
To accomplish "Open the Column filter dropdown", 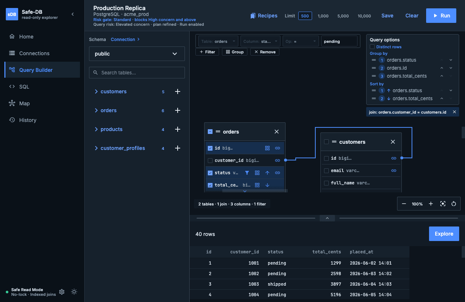I will point(260,41).
